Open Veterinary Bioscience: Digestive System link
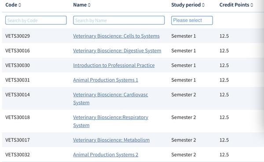This screenshot has height=162, width=264. coord(117,51)
